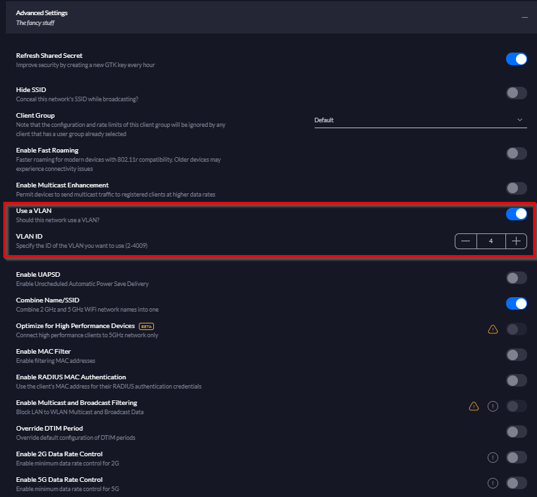
Task: Turn on Enable Fast Roaming
Action: coord(517,154)
